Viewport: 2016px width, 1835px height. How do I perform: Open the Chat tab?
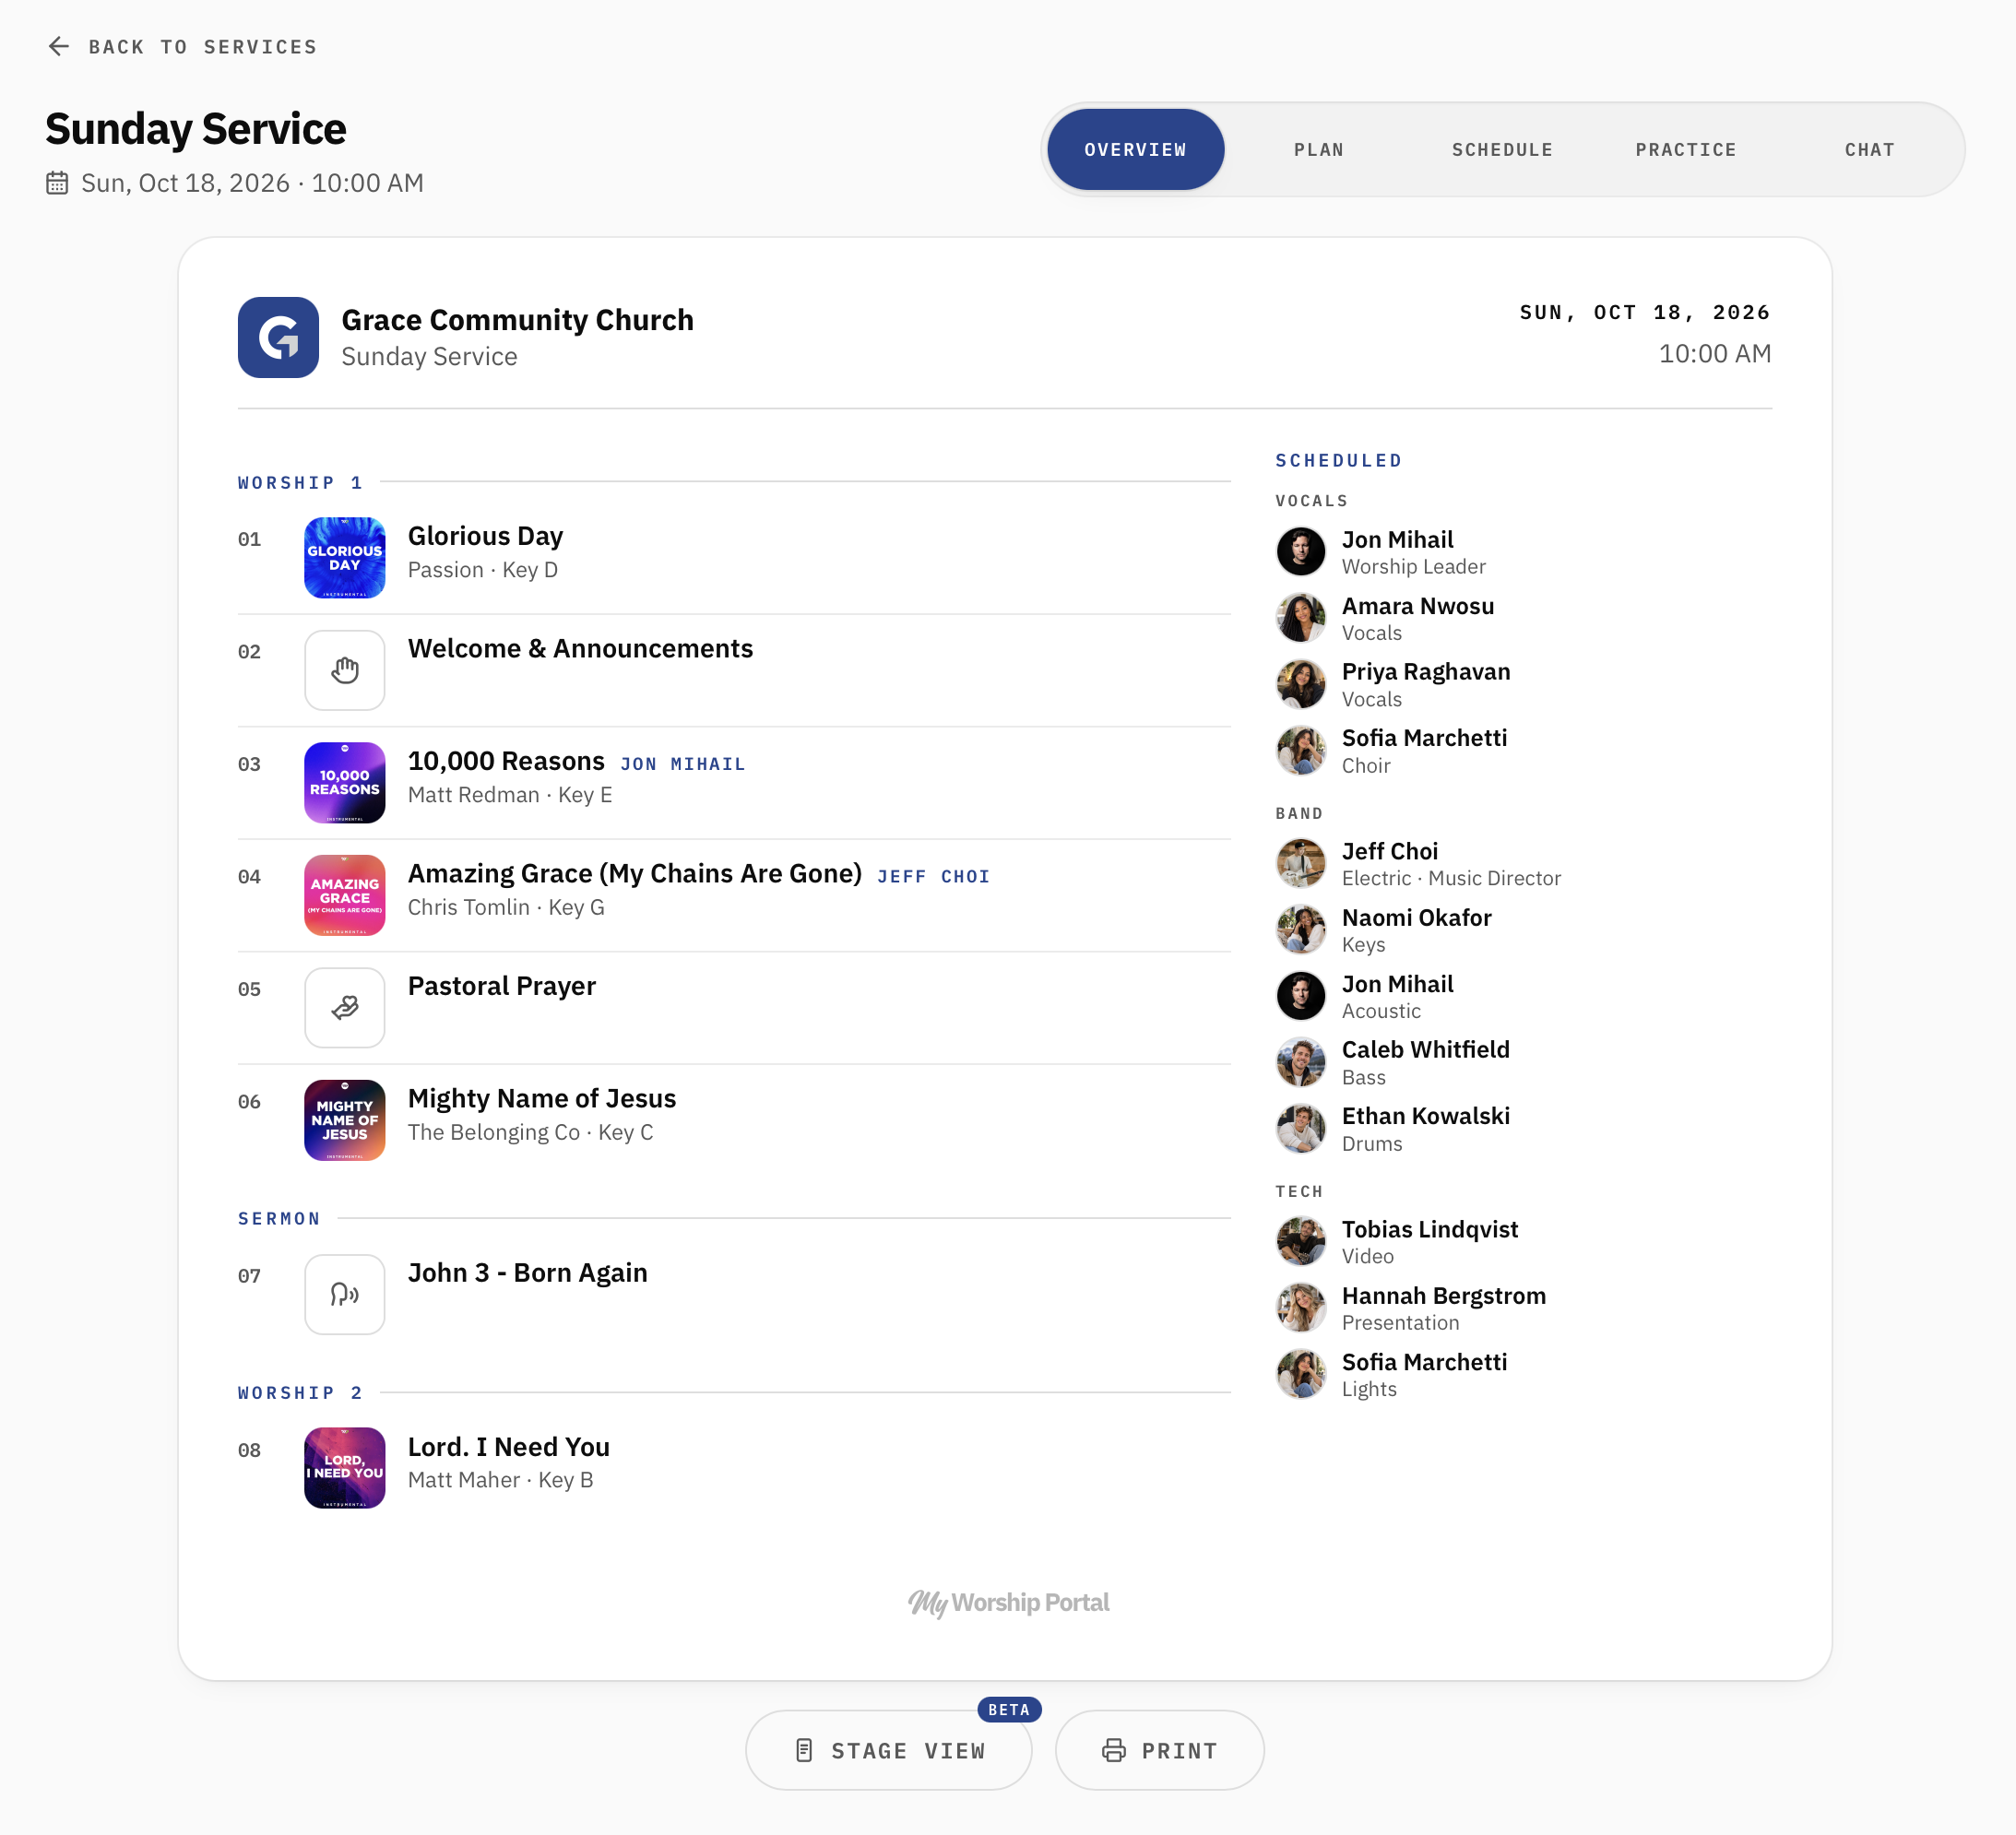(1869, 149)
